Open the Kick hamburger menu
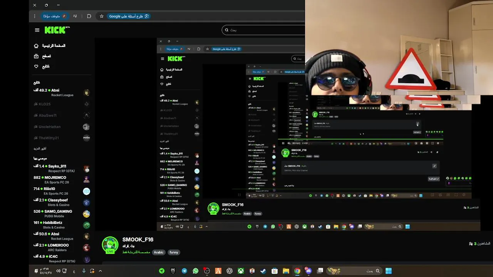Screen dimensions: 493x277 tap(37, 30)
